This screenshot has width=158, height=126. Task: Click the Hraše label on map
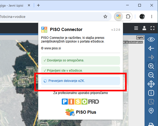(x=6, y=85)
